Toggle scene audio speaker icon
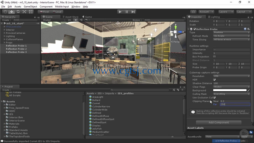254x143 pixels. pyautogui.click(x=81, y=20)
